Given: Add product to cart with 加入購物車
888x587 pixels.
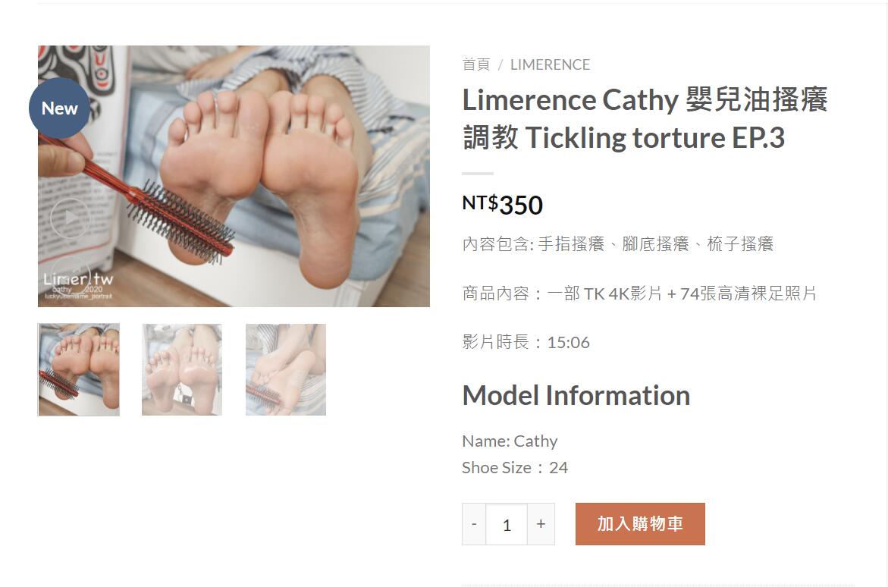Looking at the screenshot, I should coord(640,523).
